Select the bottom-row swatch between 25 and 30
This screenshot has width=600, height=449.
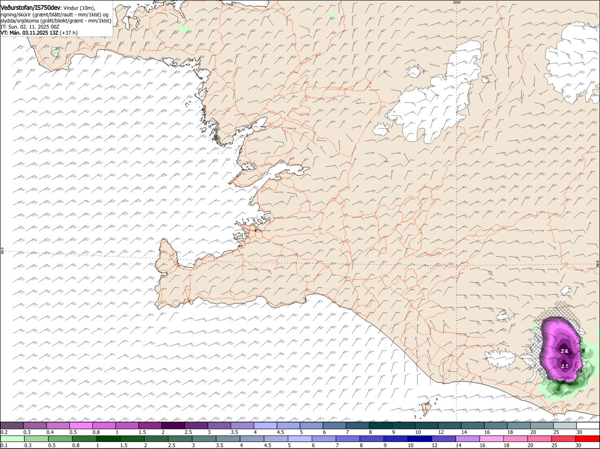pyautogui.click(x=564, y=438)
